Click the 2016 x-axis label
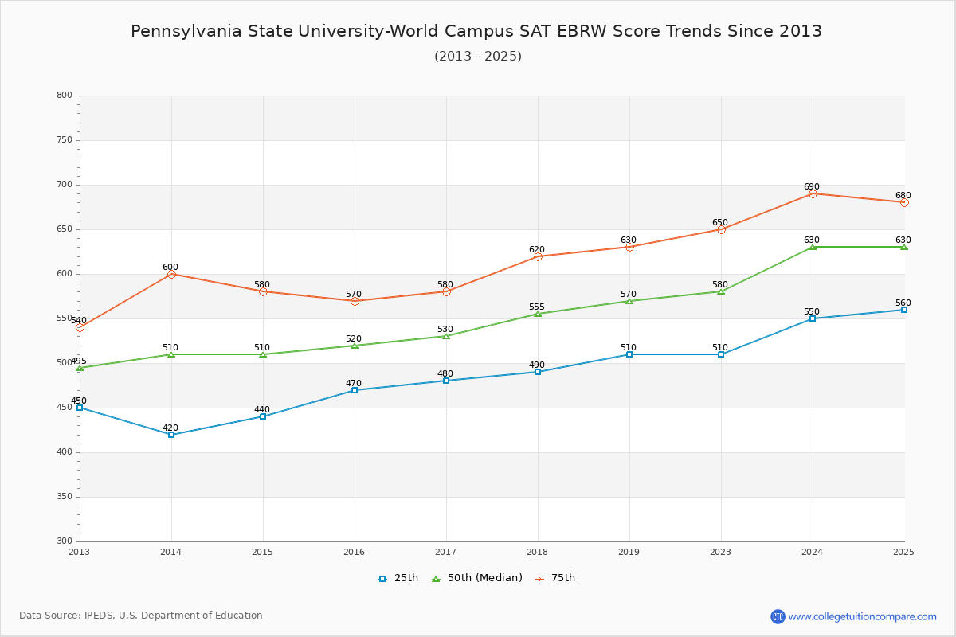Viewport: 956px width, 637px height. click(355, 552)
